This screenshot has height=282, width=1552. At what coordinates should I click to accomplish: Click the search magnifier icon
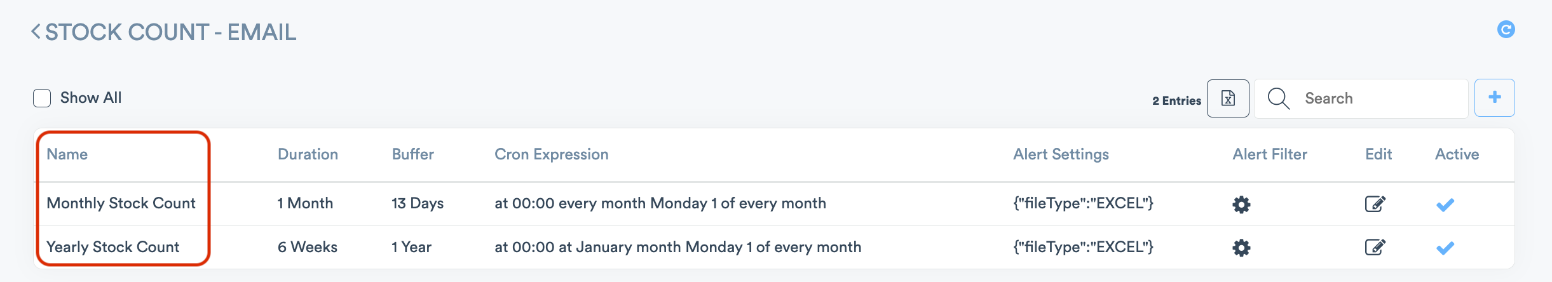coord(1278,98)
